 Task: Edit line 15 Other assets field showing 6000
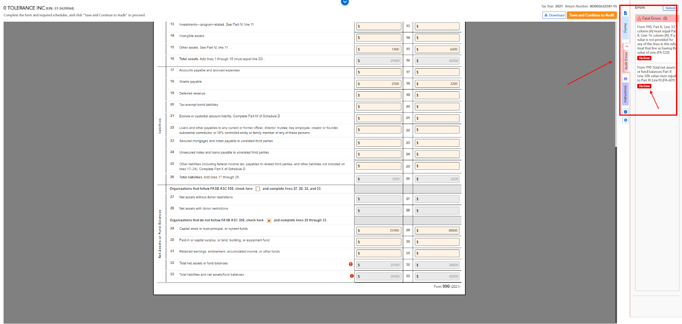point(437,49)
